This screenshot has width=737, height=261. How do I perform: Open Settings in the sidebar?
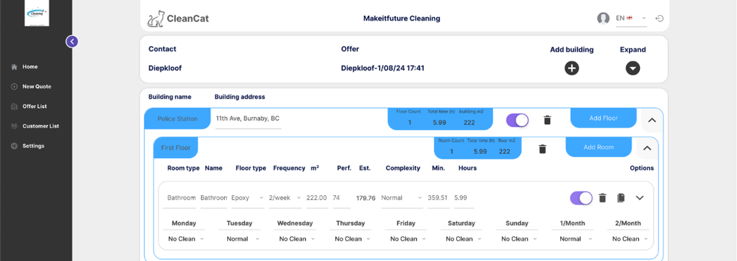pos(33,146)
